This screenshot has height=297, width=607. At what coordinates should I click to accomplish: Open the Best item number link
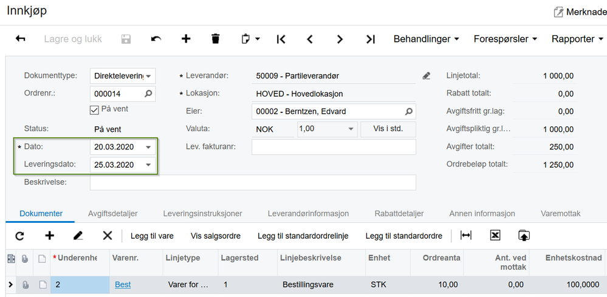(123, 285)
